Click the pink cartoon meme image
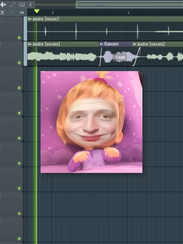183x244 pixels. tap(91, 122)
